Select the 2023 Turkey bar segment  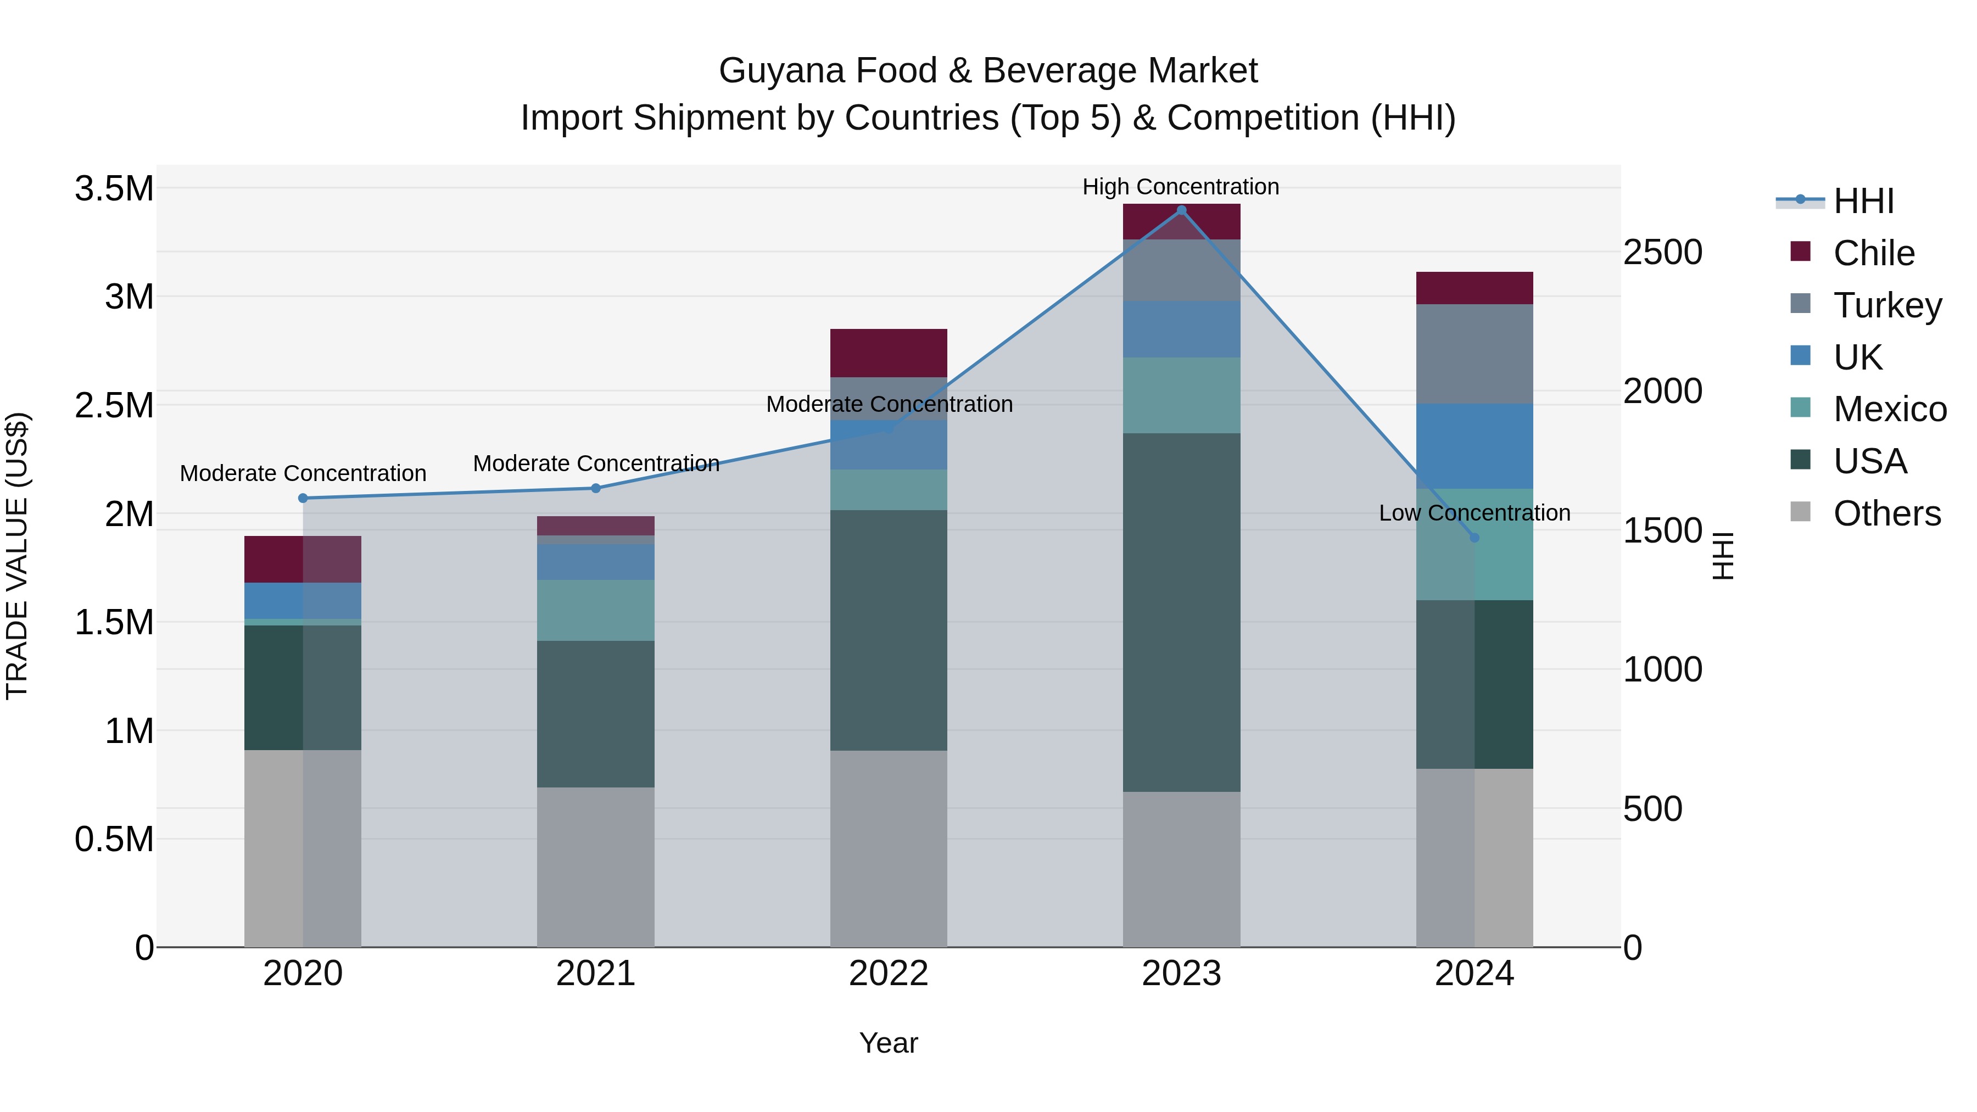pos(1182,271)
